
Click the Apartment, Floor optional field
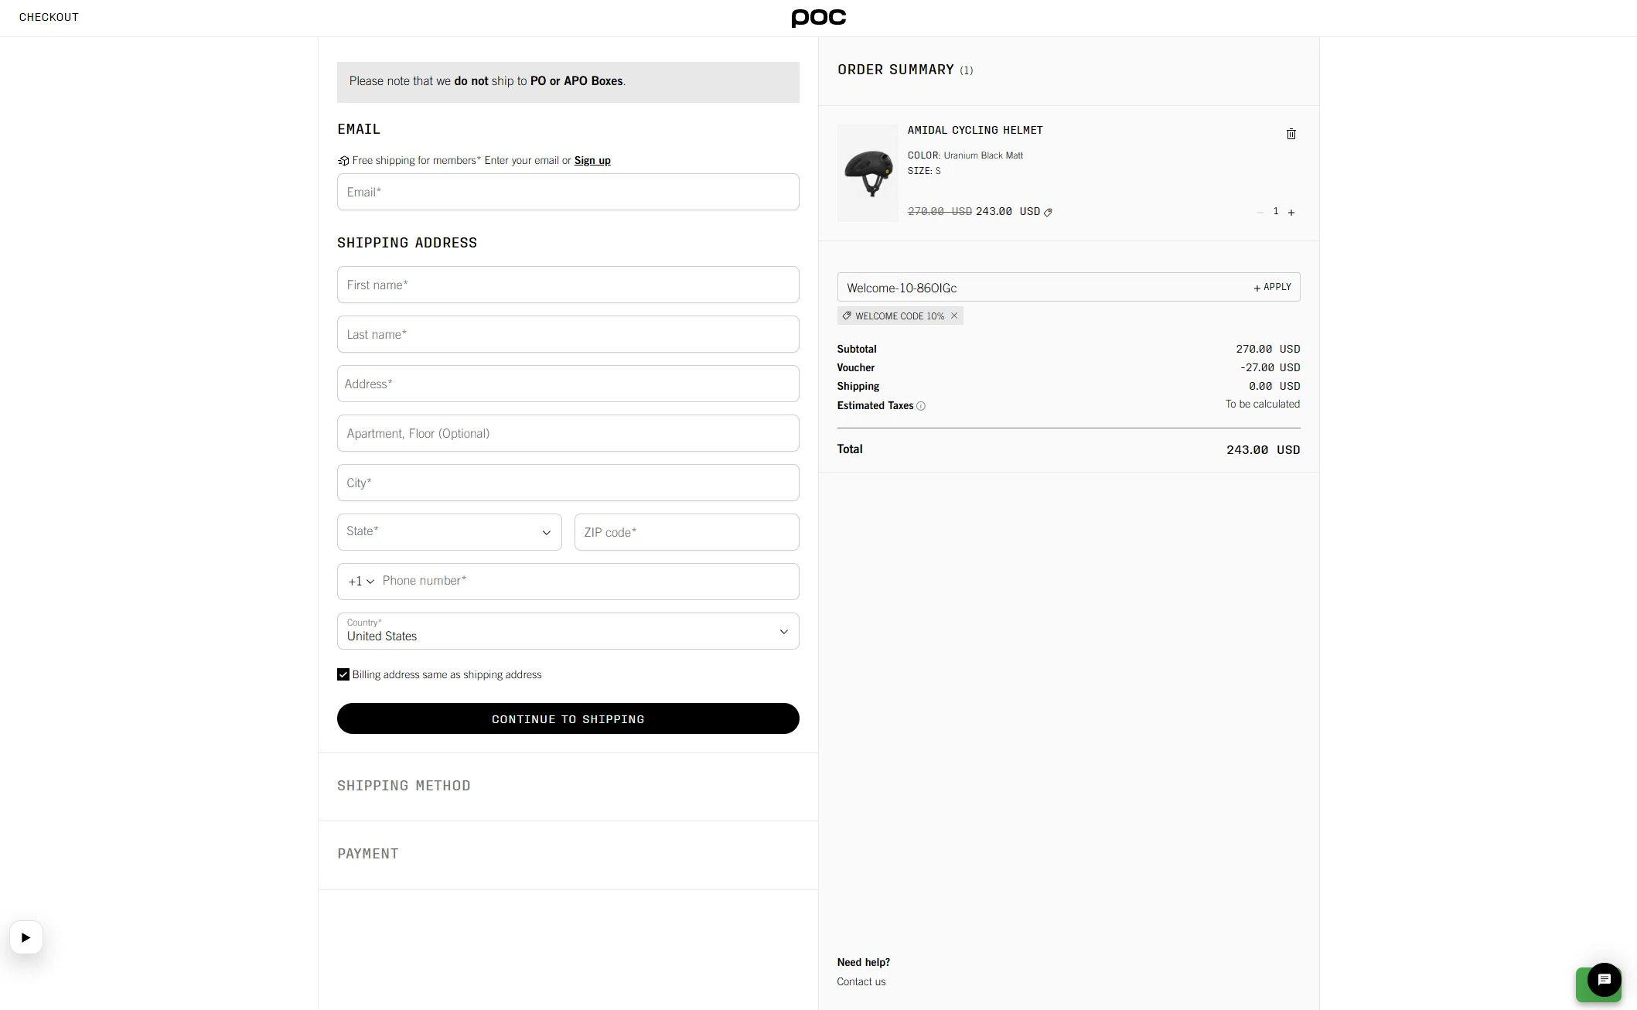coord(568,433)
